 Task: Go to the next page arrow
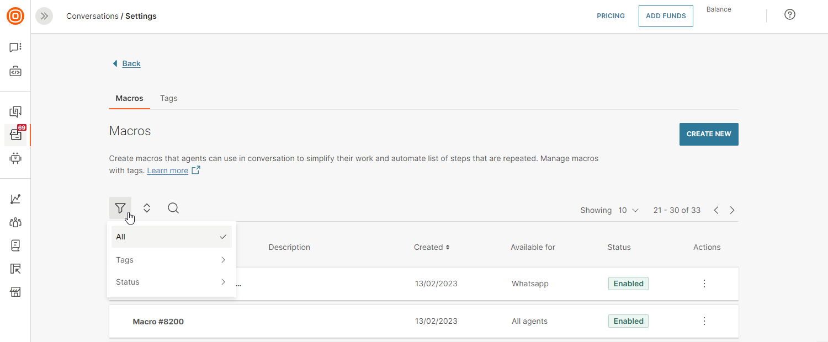tap(732, 210)
